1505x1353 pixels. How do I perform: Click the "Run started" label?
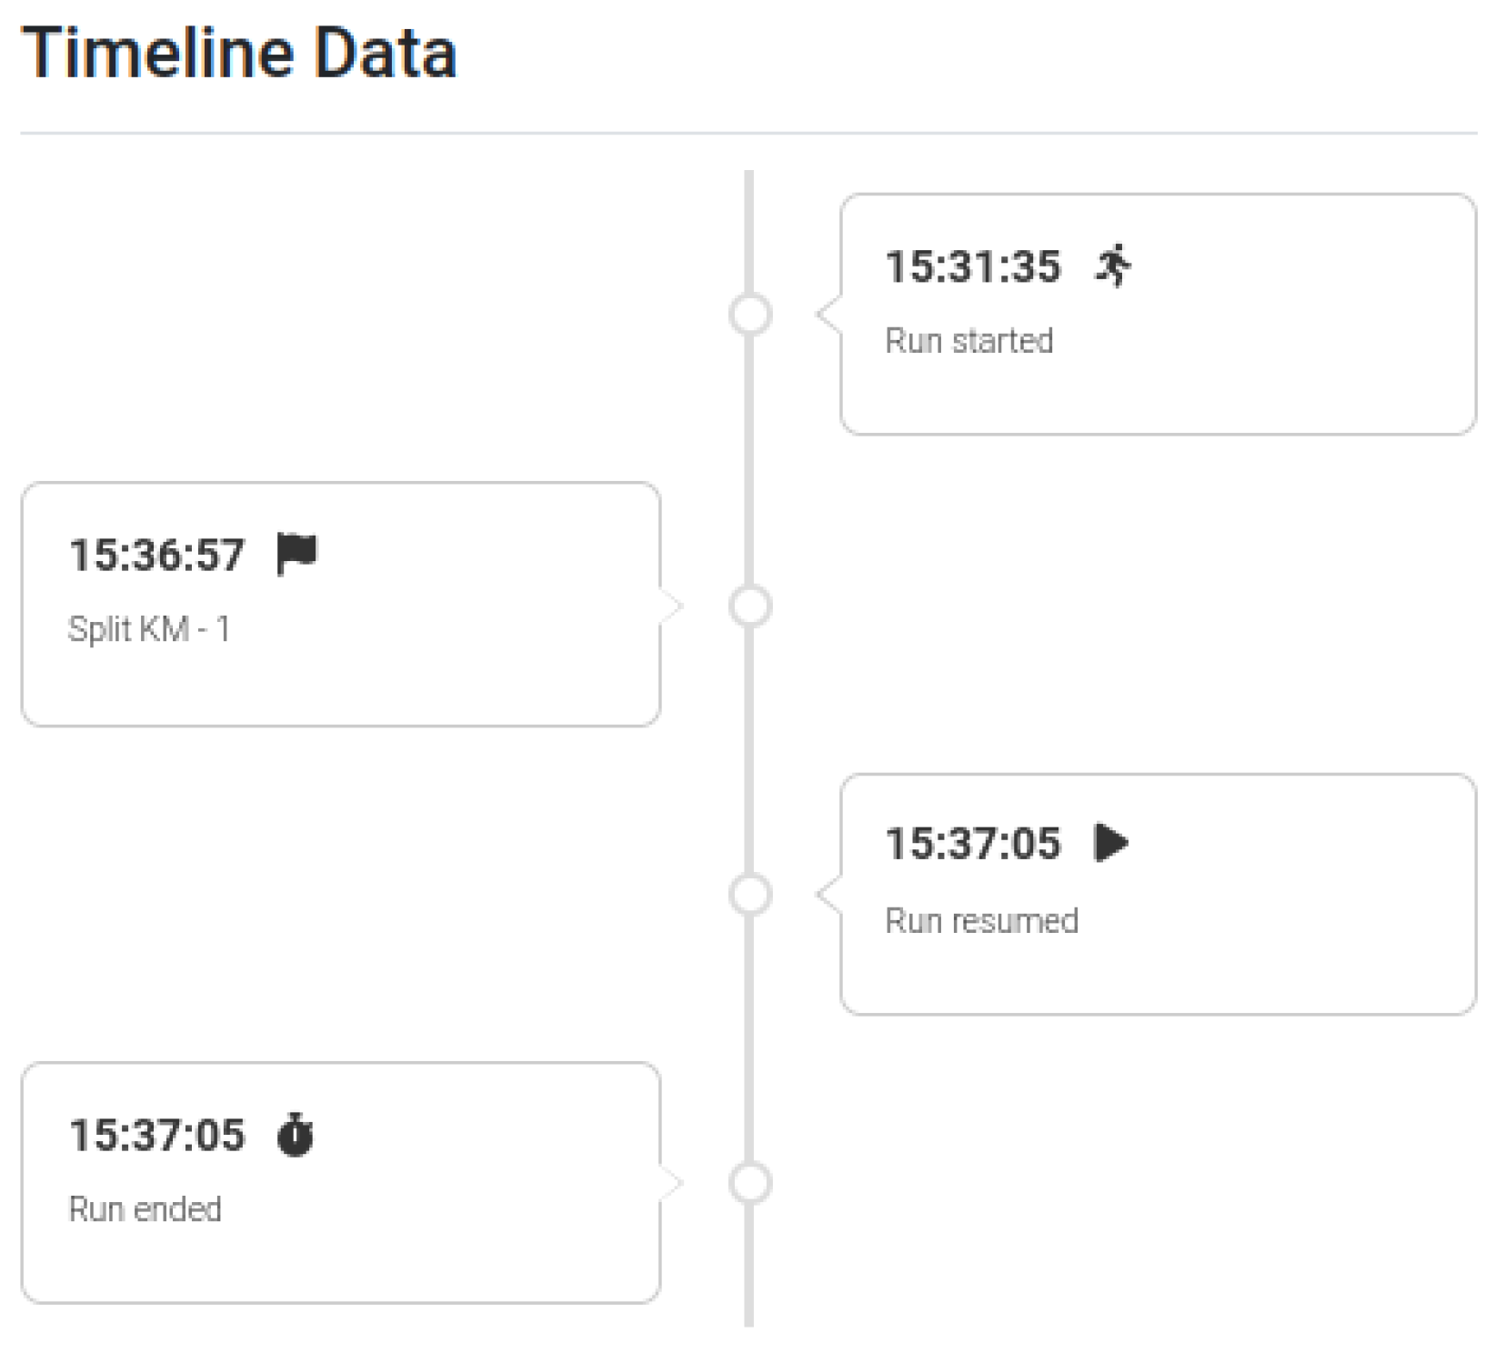[968, 341]
